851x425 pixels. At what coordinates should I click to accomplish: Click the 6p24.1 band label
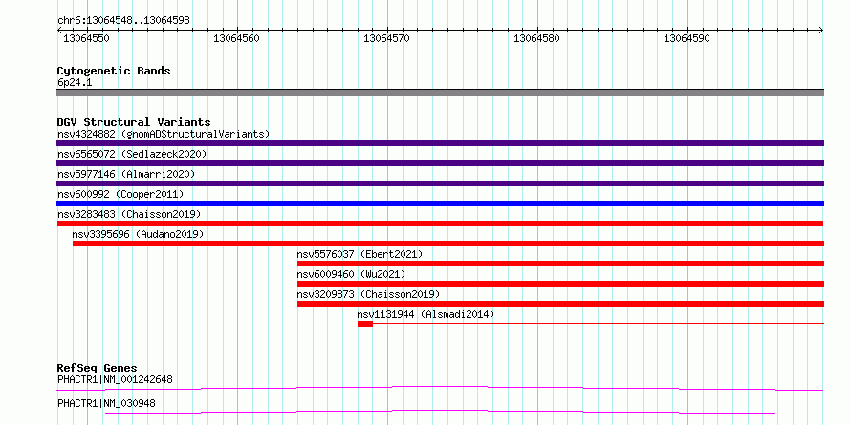75,82
